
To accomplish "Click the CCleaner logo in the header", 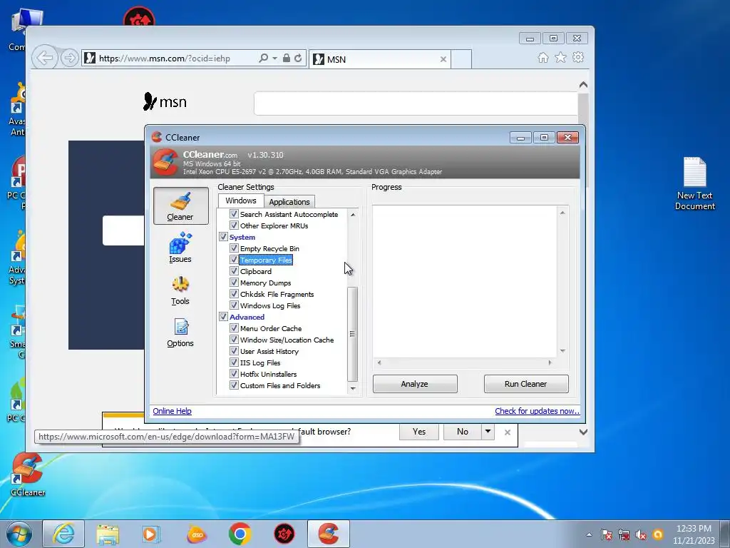I will click(165, 162).
